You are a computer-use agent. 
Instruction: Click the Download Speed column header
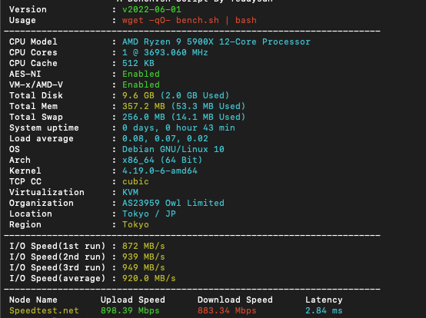pyautogui.click(x=235, y=300)
